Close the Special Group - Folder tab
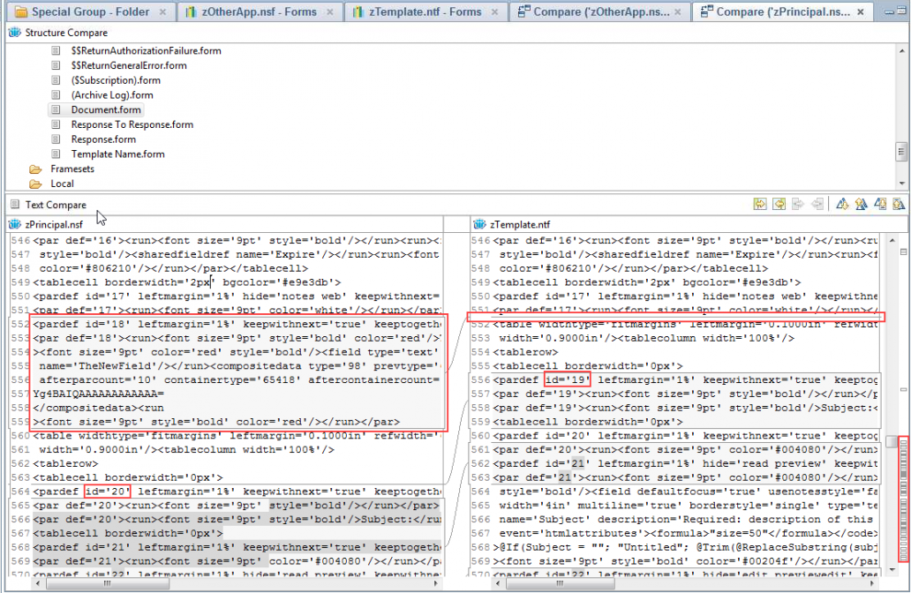Screen dimensions: 911x593 pyautogui.click(x=162, y=11)
